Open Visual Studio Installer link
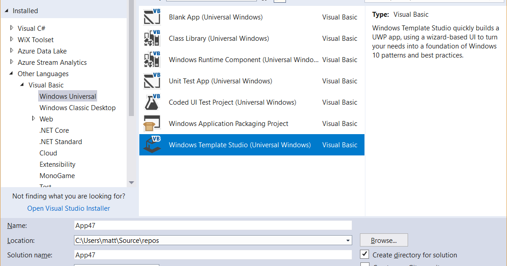Screen dimensions: 507x266 (x=68, y=208)
